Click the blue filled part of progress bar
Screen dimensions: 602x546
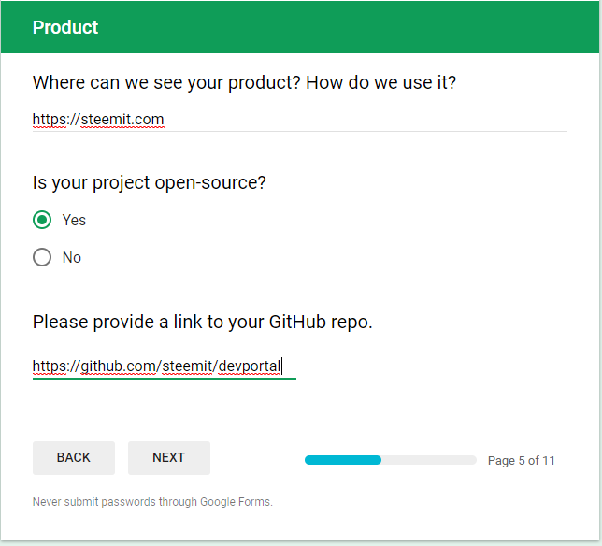343,460
